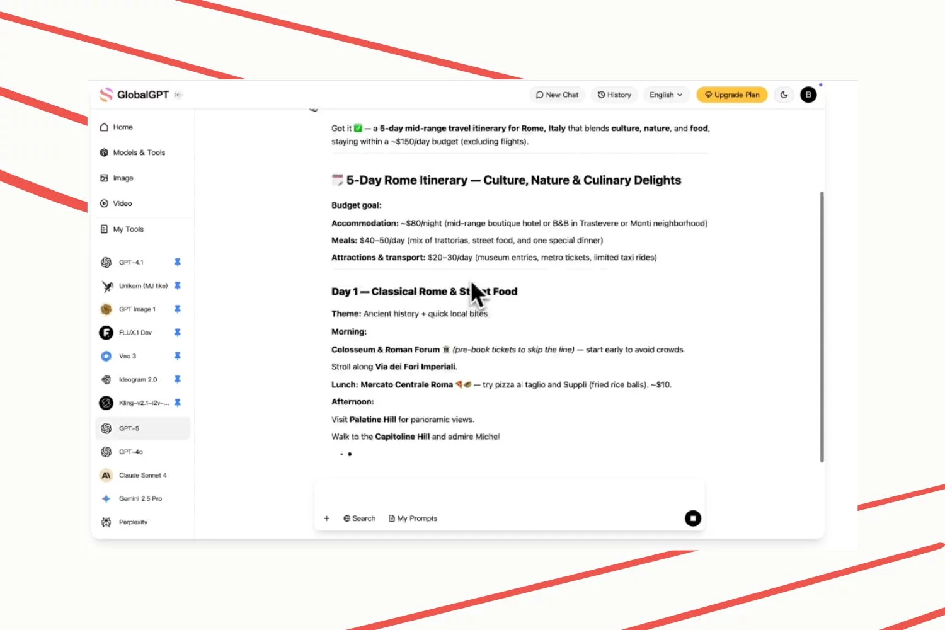
Task: Unpin FLUX.1 Dev model
Action: pos(178,333)
